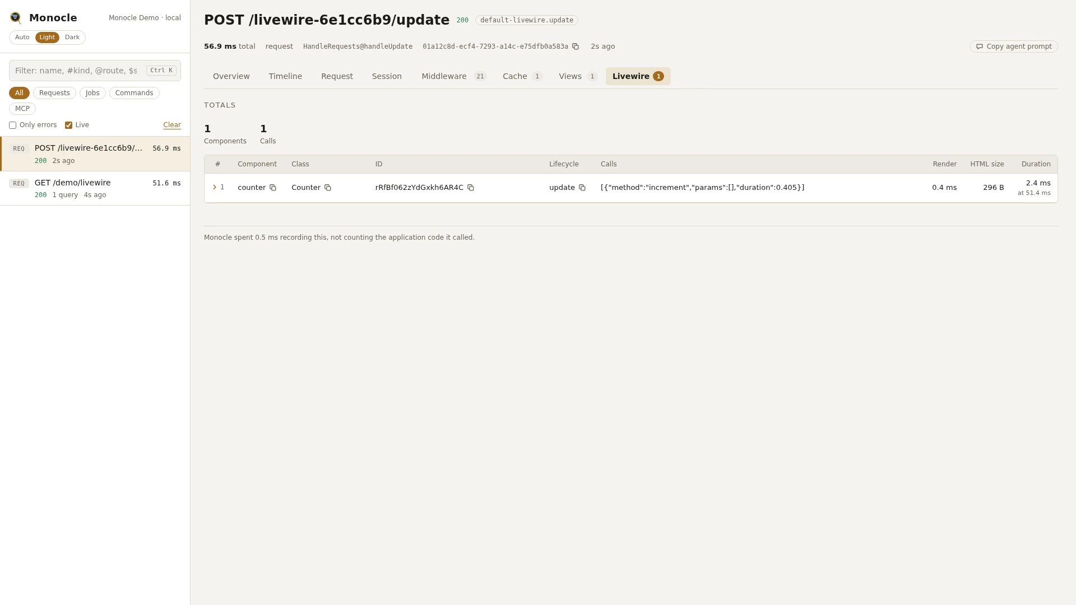Focus the filter search input
The width and height of the screenshot is (1076, 605).
click(x=95, y=71)
